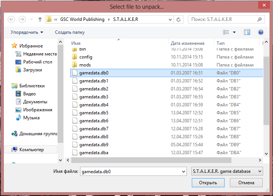Select file gamedata.db1
The height and width of the screenshot is (196, 273).
167,81
